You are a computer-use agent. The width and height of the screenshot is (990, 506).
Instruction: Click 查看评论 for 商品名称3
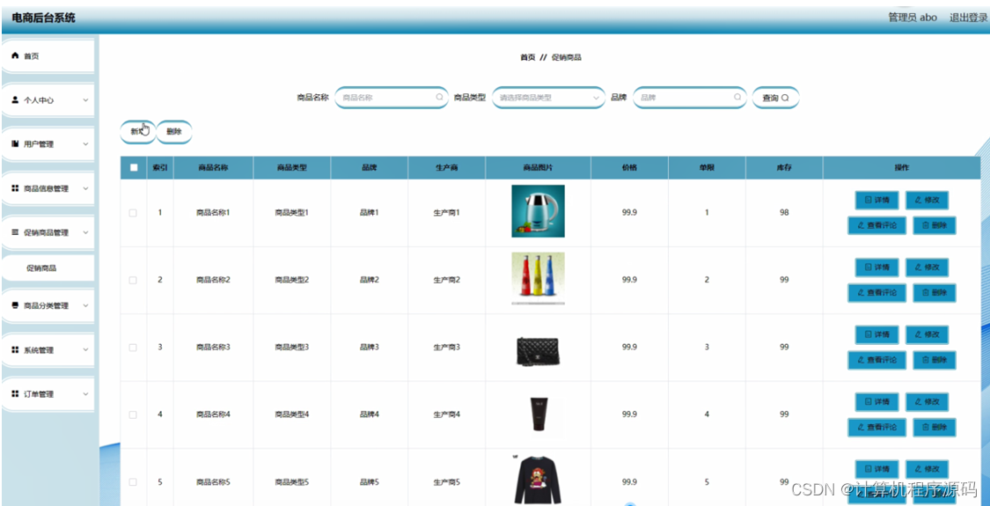(877, 360)
